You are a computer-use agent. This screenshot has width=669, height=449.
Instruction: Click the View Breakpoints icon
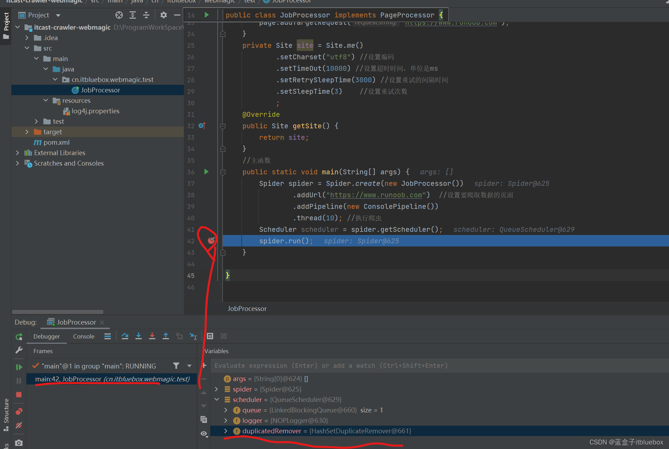[x=19, y=412]
